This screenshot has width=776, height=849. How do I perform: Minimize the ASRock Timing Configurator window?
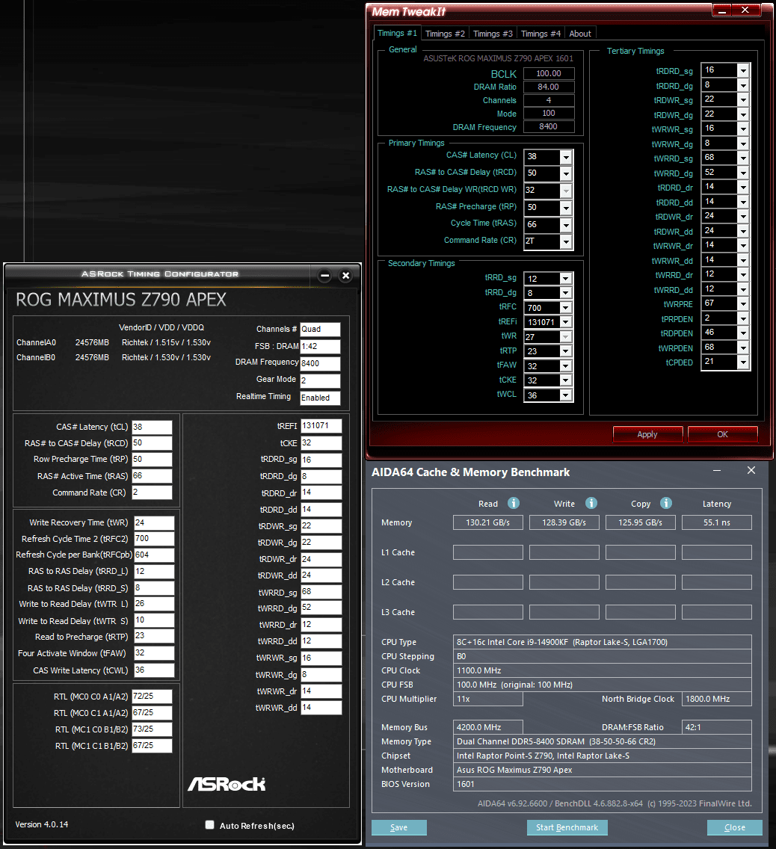pyautogui.click(x=325, y=276)
